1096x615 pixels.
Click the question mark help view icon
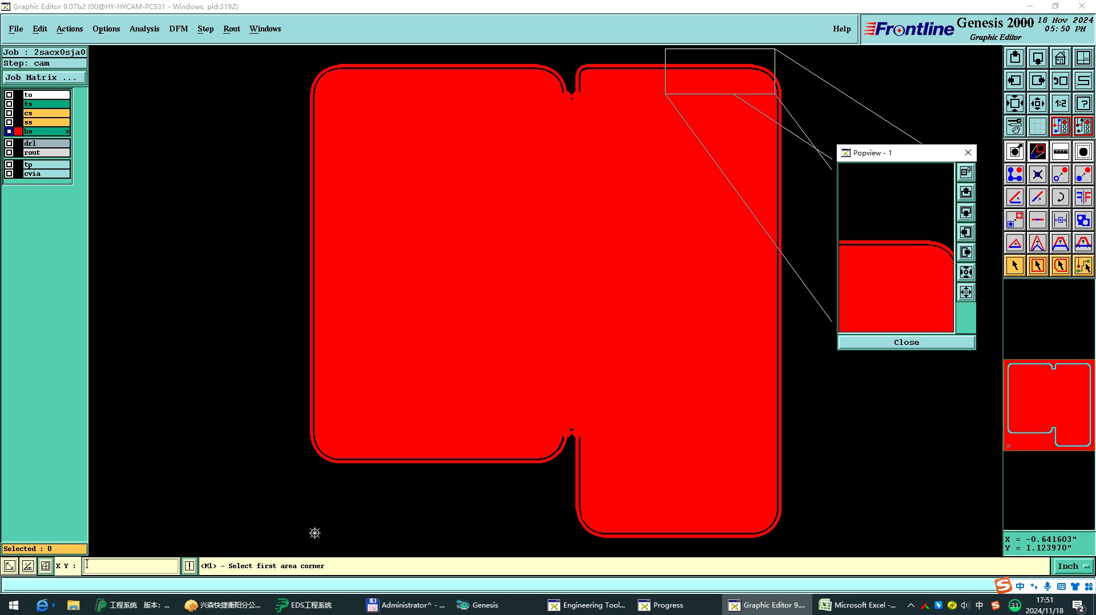[x=1083, y=103]
